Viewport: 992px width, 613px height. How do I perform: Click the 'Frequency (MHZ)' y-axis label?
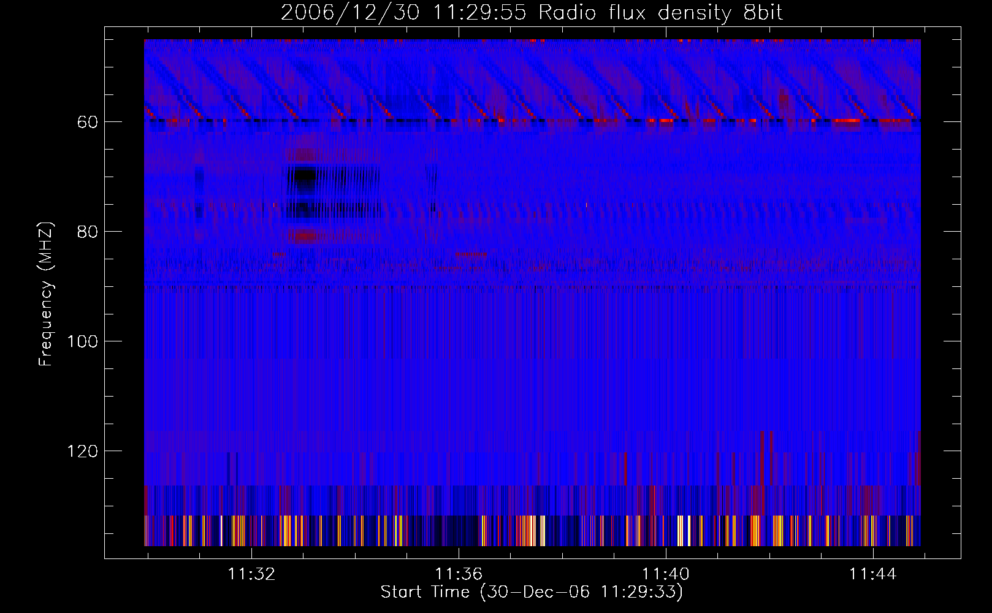pos(46,294)
